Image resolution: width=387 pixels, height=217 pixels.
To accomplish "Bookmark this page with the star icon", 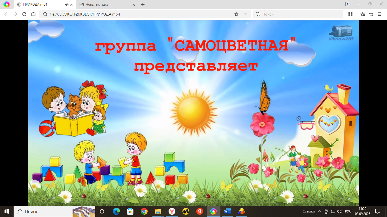I will (236, 14).
